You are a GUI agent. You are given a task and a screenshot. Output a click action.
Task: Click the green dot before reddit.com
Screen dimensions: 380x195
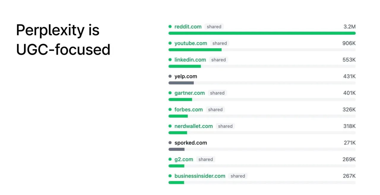(x=170, y=27)
